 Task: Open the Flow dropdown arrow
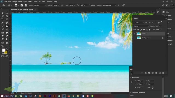(75, 5)
